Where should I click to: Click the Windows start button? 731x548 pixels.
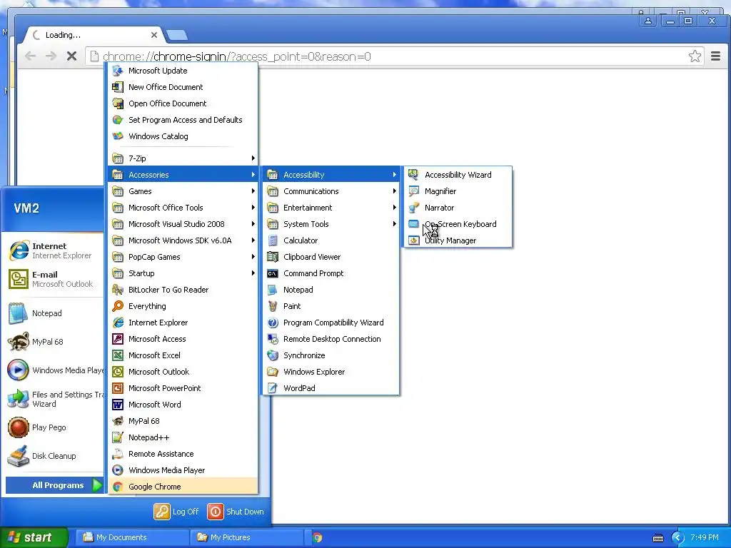point(34,537)
